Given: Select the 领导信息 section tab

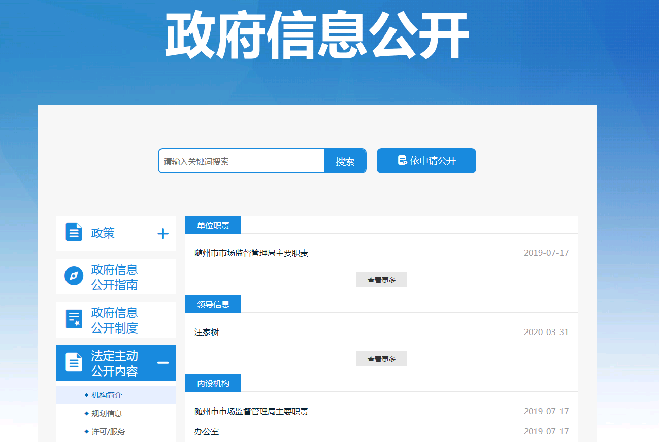Looking at the screenshot, I should pyautogui.click(x=213, y=305).
